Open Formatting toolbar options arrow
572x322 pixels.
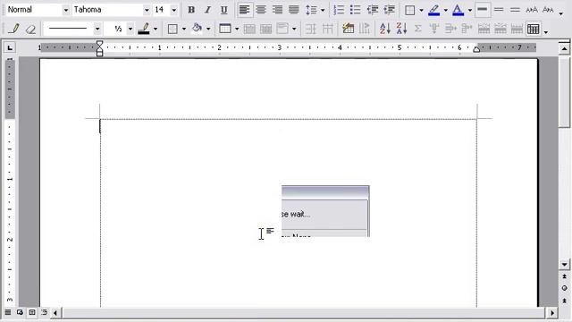click(561, 13)
